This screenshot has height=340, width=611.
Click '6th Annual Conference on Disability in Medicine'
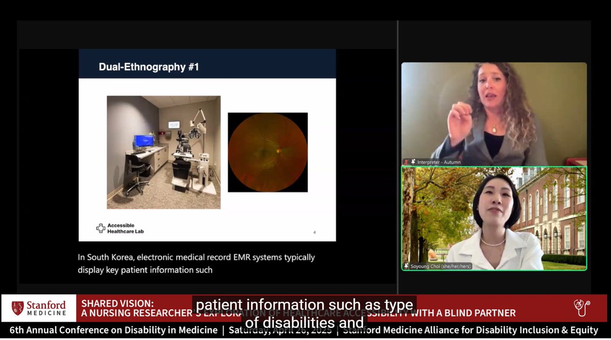pos(113,330)
